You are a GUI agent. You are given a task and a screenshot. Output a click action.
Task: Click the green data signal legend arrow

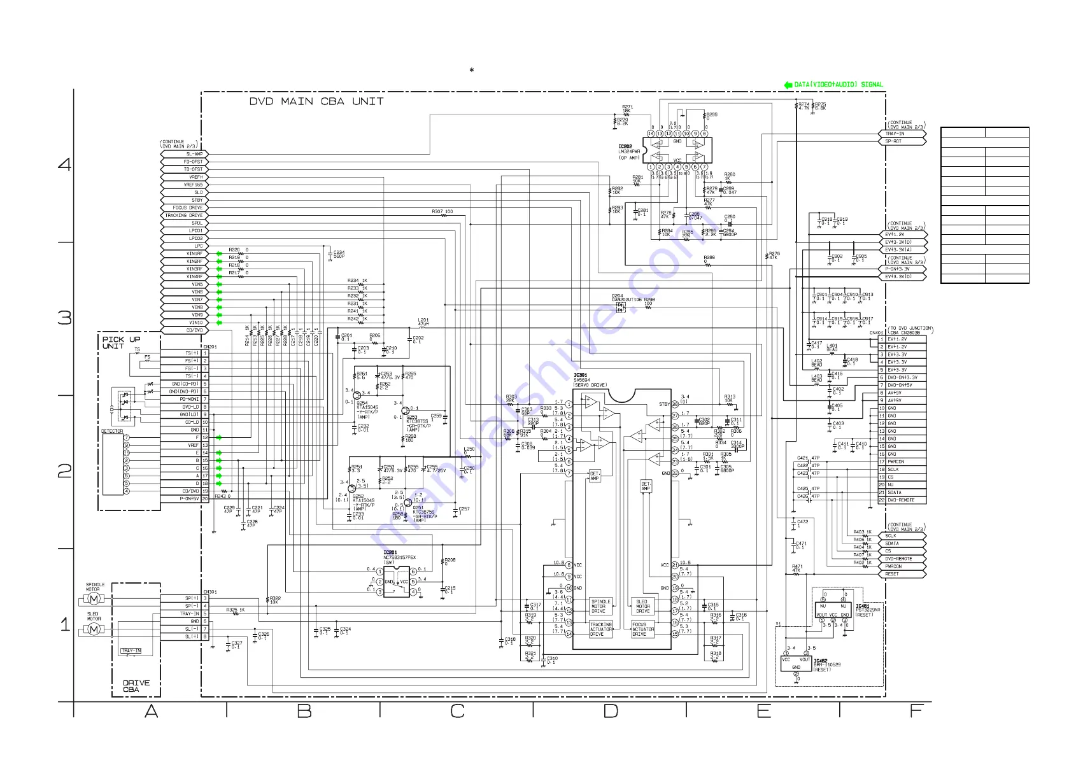[788, 85]
